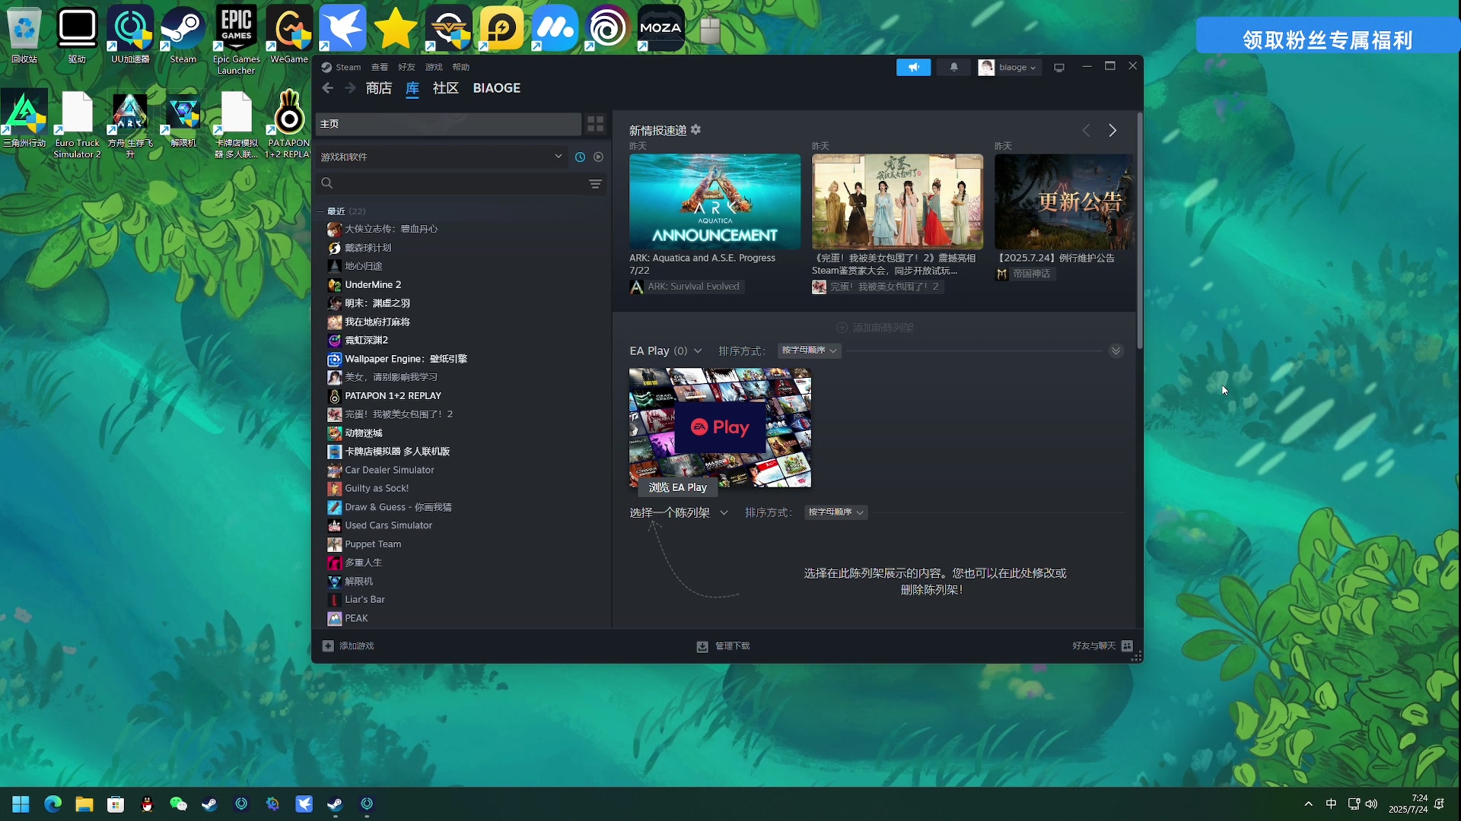Open WeChat from the taskbar

point(178,804)
